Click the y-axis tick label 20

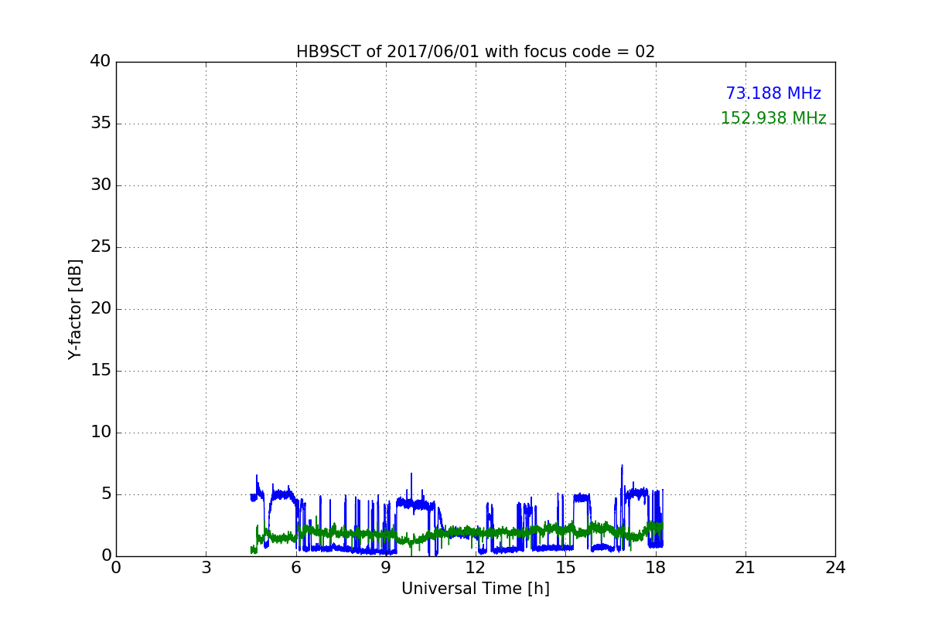click(101, 309)
